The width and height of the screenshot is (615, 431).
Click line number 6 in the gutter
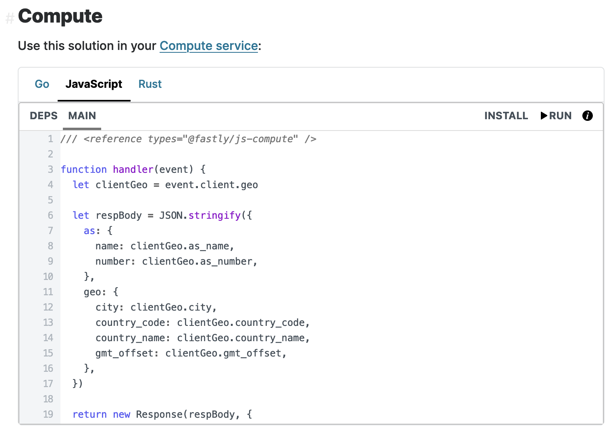[x=50, y=215]
